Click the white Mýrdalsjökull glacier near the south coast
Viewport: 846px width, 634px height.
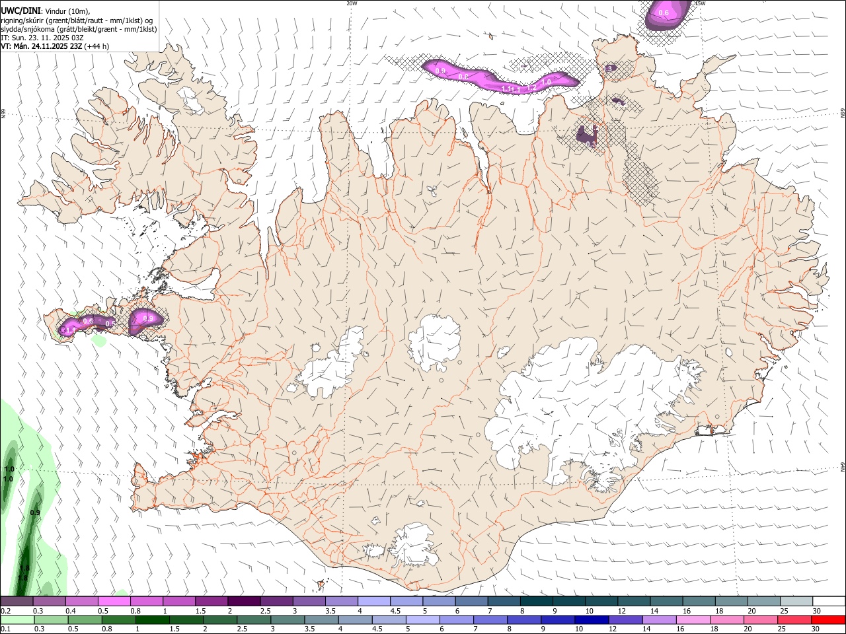pyautogui.click(x=414, y=546)
